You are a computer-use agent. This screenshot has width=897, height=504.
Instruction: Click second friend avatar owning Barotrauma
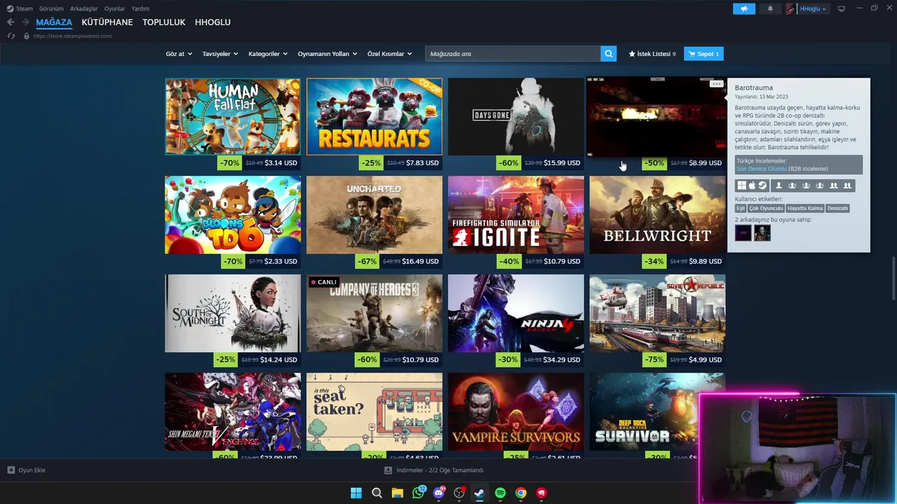[762, 233]
